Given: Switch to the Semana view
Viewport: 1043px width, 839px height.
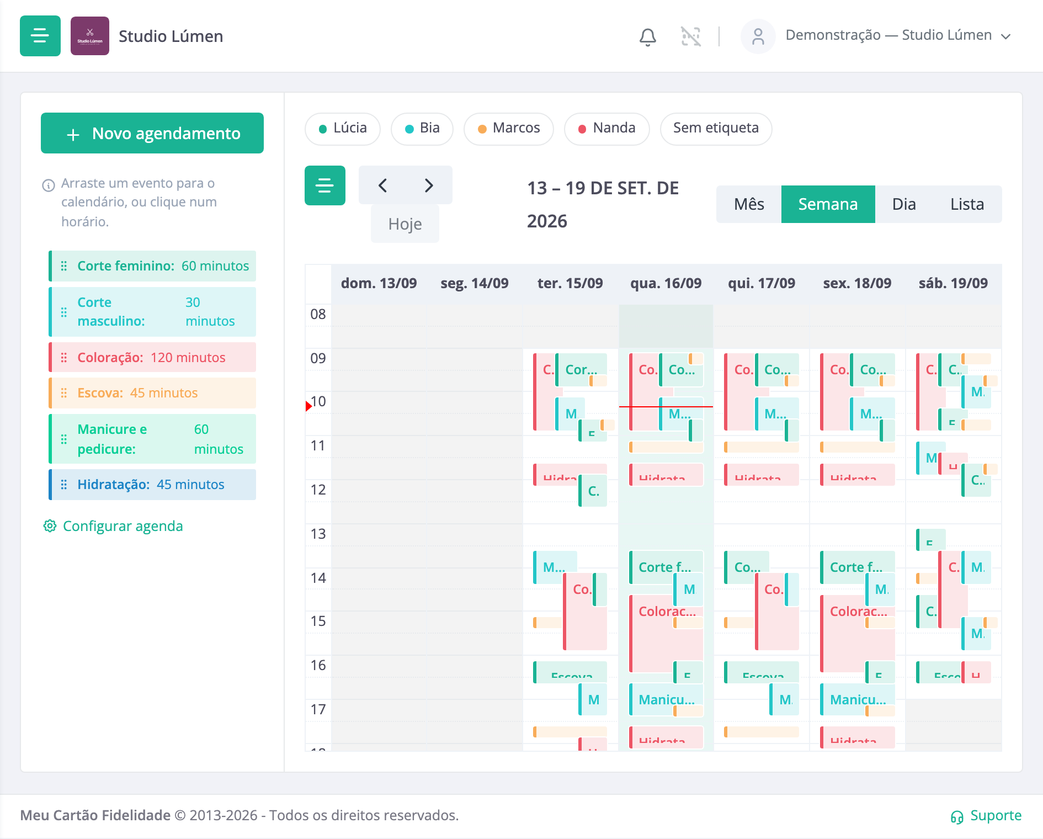Looking at the screenshot, I should coord(828,204).
